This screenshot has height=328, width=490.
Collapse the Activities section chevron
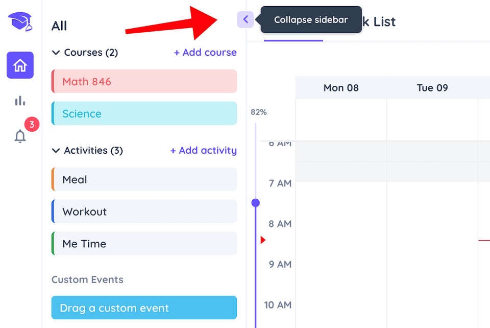point(56,151)
